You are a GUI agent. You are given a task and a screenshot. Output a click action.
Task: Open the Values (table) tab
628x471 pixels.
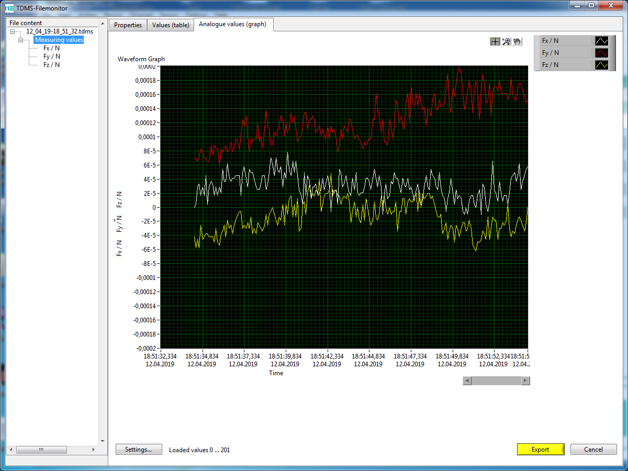(x=171, y=25)
